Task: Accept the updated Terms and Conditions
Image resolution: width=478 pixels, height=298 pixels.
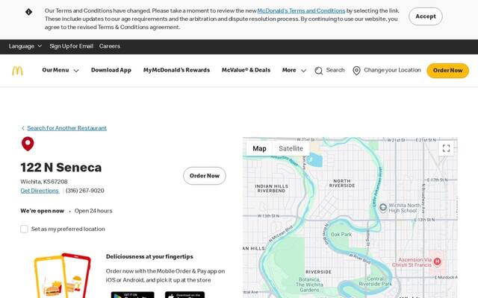Action: click(426, 16)
